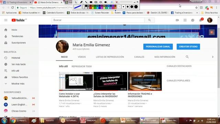Pick the black color swatch
Screen dimensions: 220x124
86,6
